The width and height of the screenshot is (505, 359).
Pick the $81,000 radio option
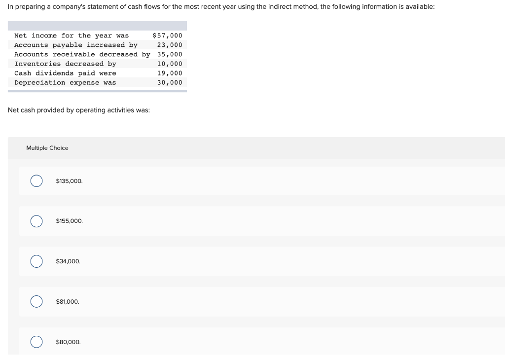click(x=36, y=302)
